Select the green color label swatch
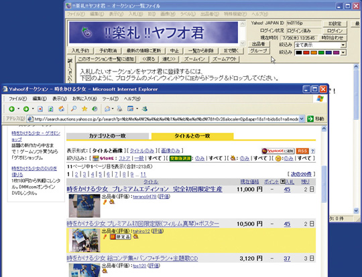The height and width of the screenshot is (277, 362). pyautogui.click(x=321, y=53)
